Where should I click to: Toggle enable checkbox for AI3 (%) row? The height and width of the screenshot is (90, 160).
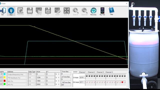(1, 84)
